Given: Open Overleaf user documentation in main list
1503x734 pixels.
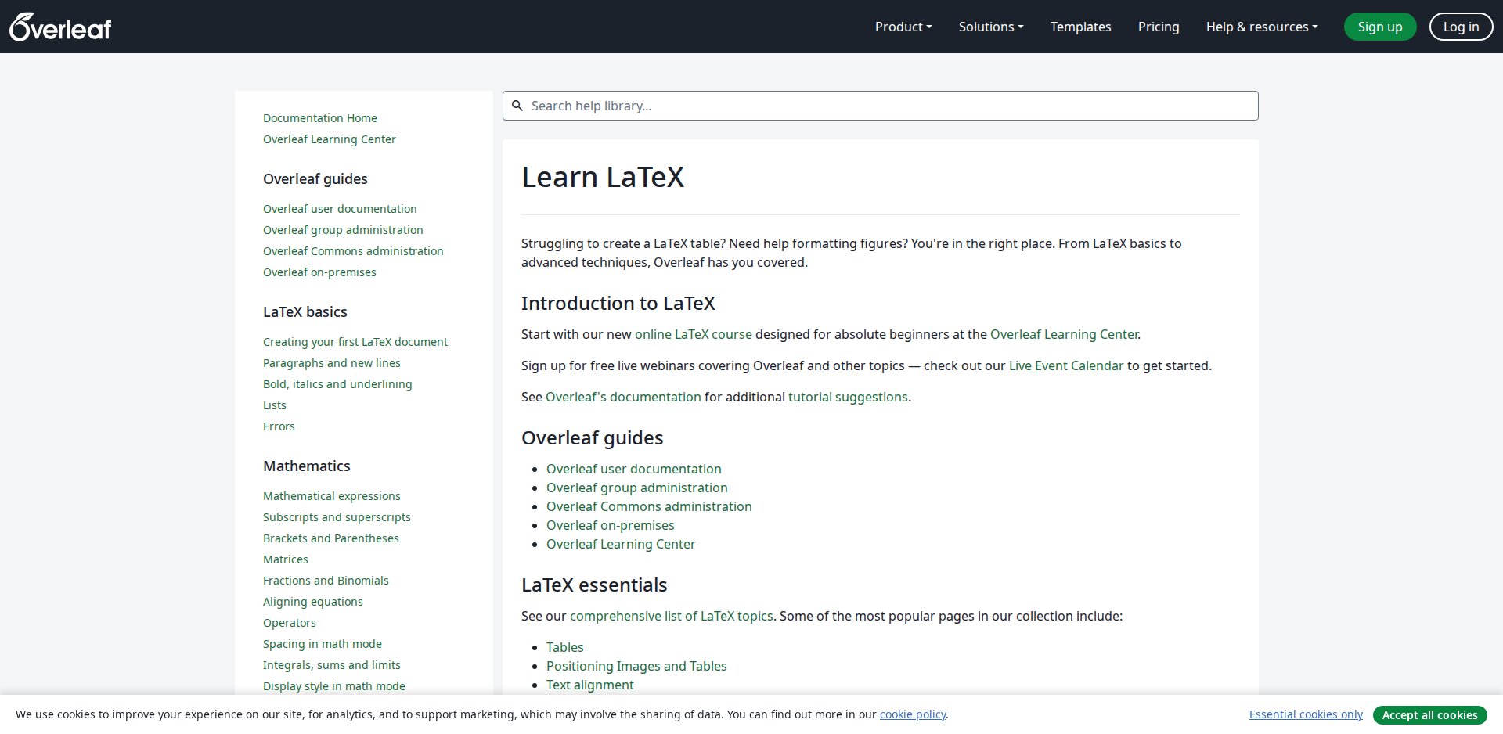Looking at the screenshot, I should pos(634,469).
